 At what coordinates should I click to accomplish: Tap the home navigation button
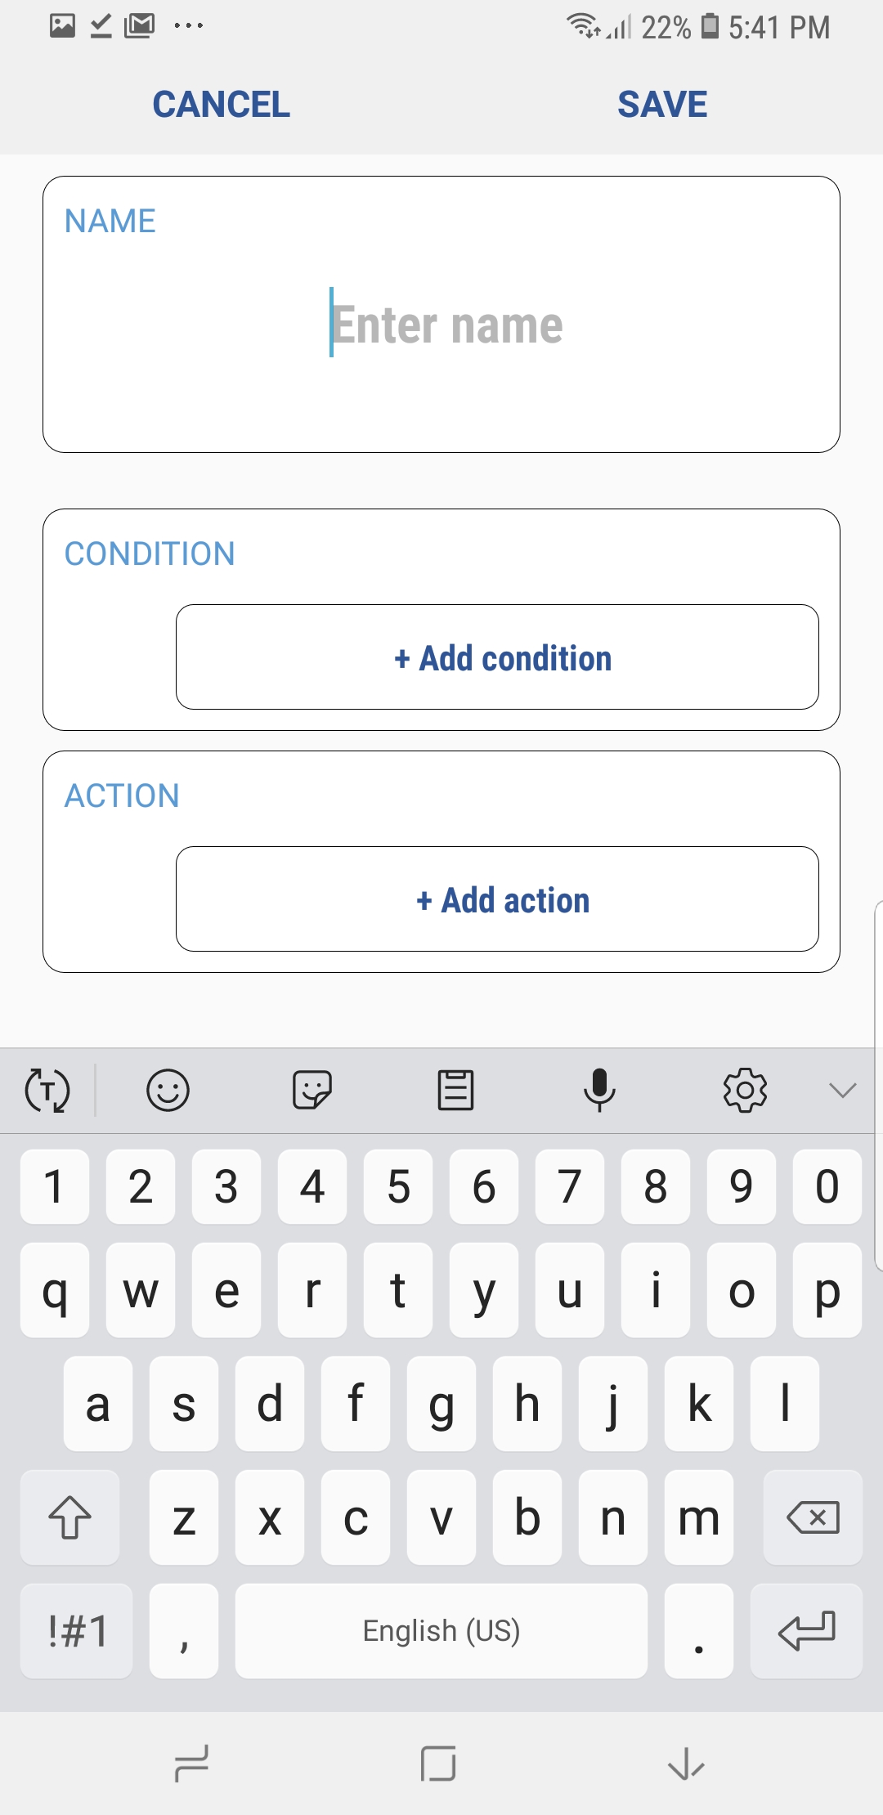pos(438,1763)
